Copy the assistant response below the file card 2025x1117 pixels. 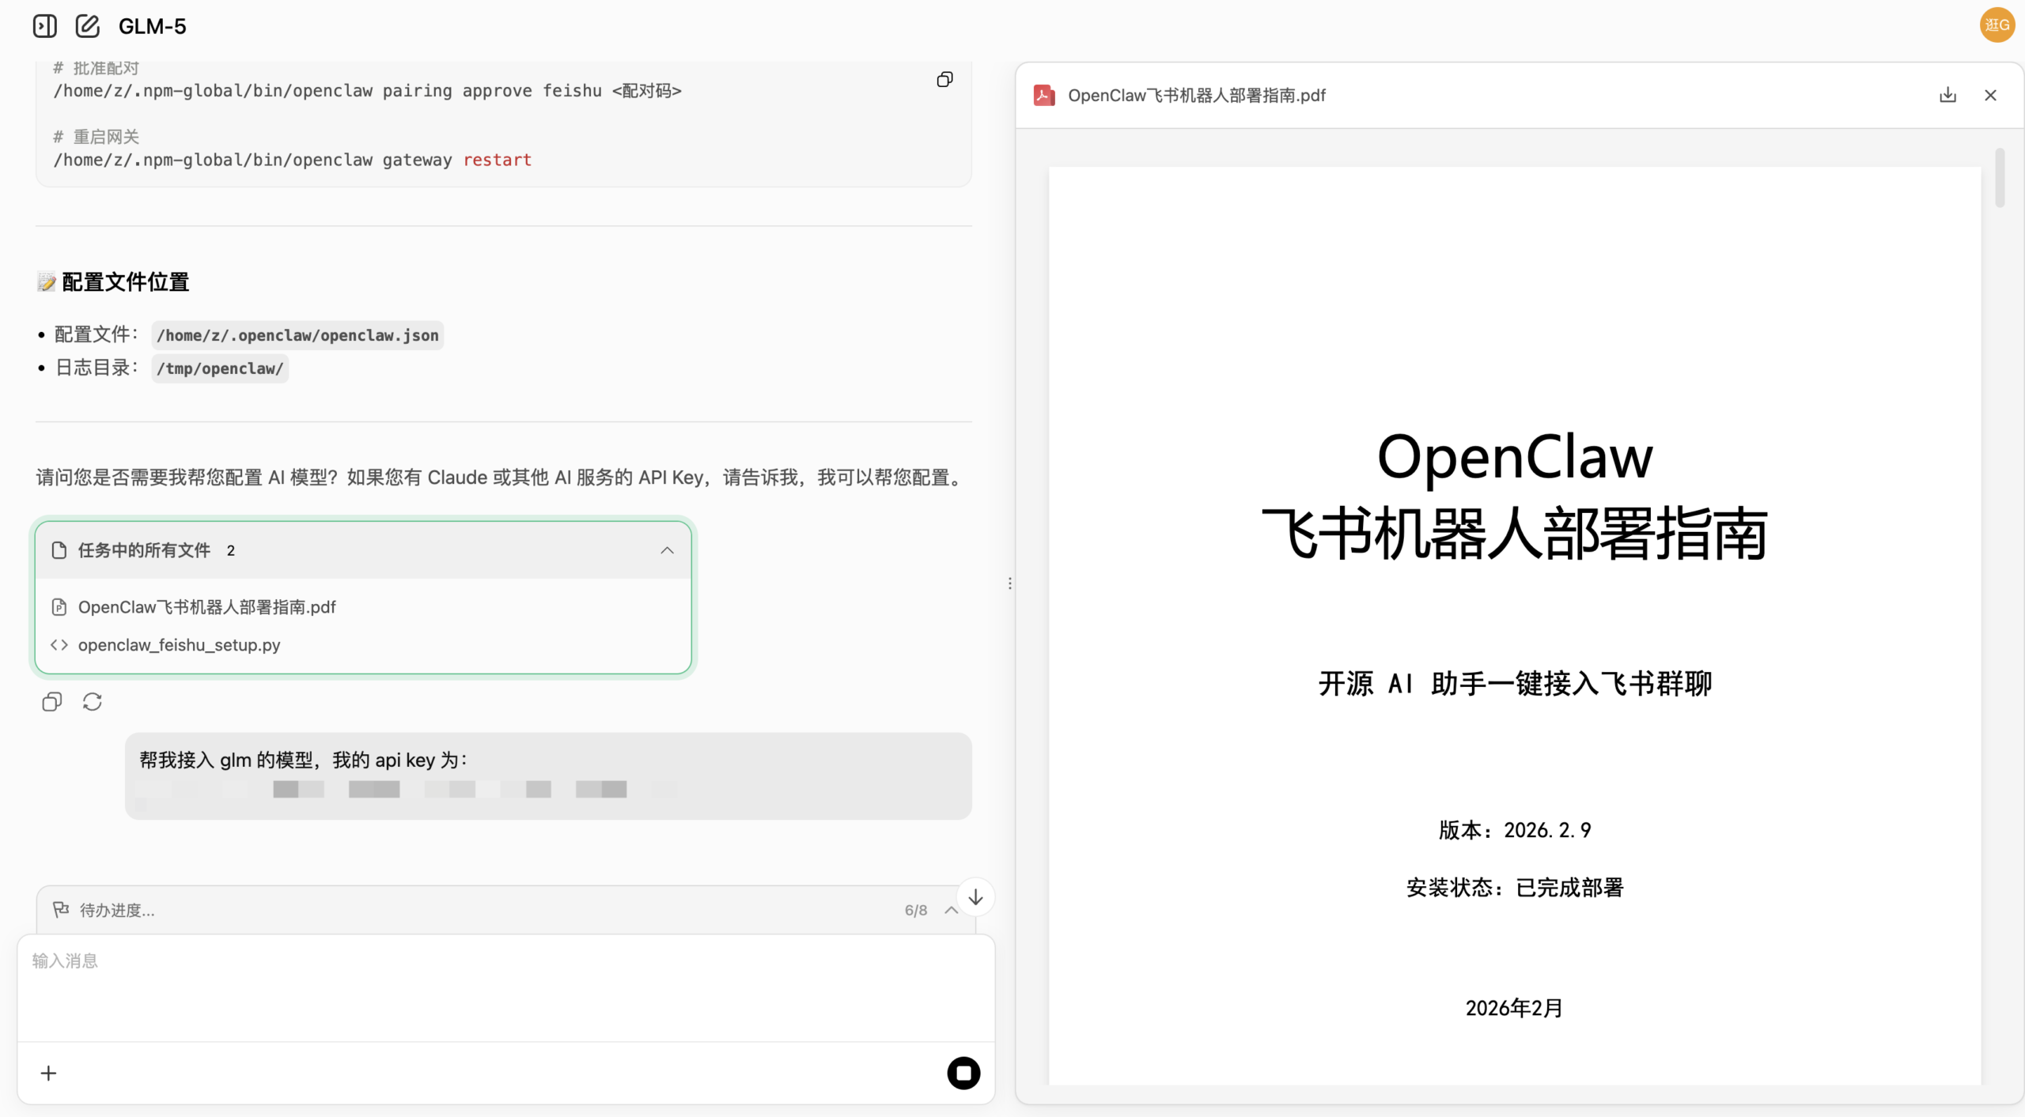coord(51,701)
